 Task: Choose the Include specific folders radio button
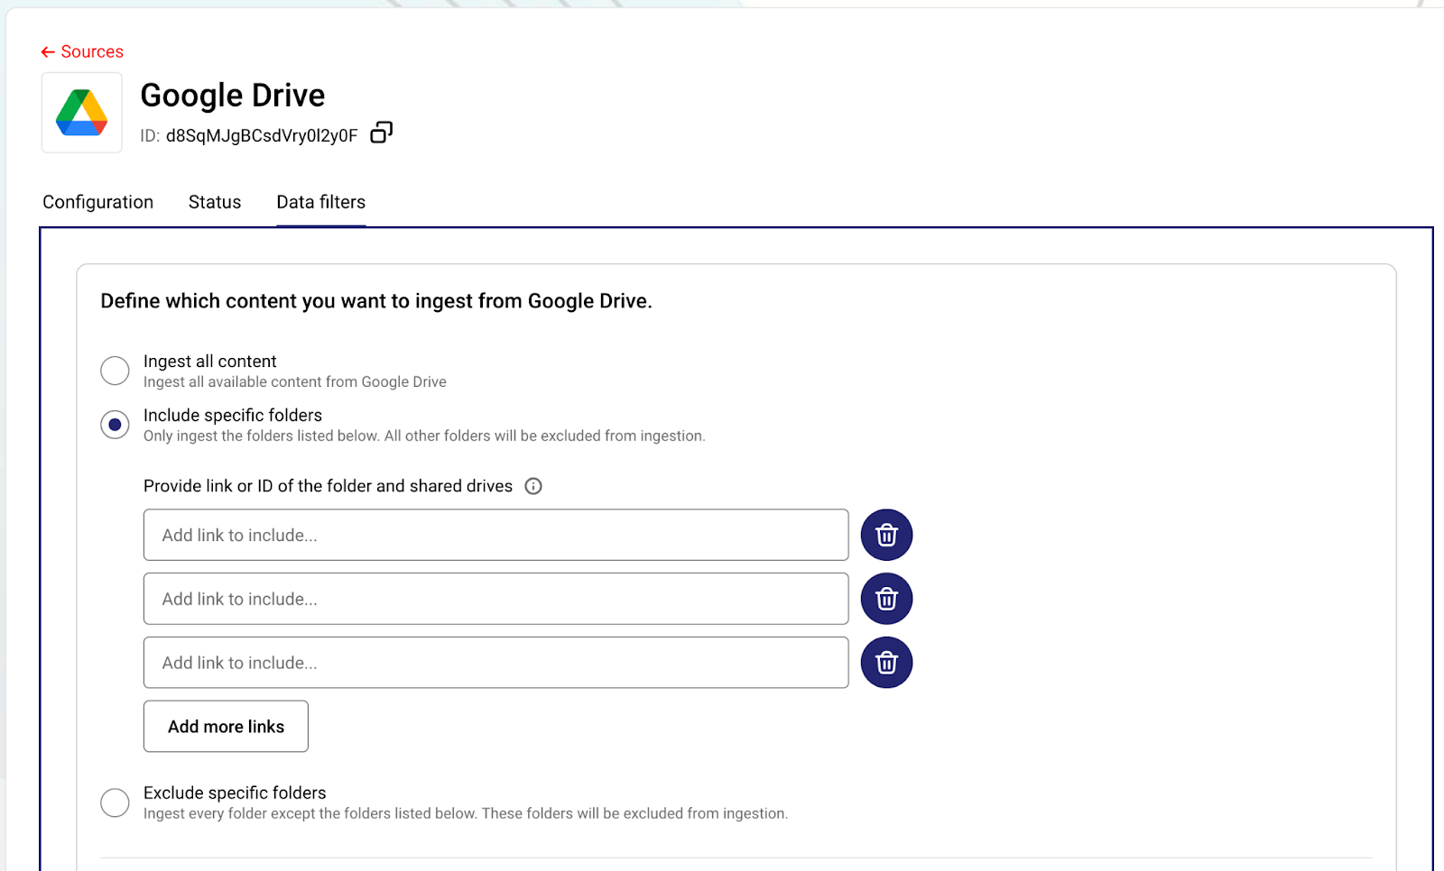point(115,425)
